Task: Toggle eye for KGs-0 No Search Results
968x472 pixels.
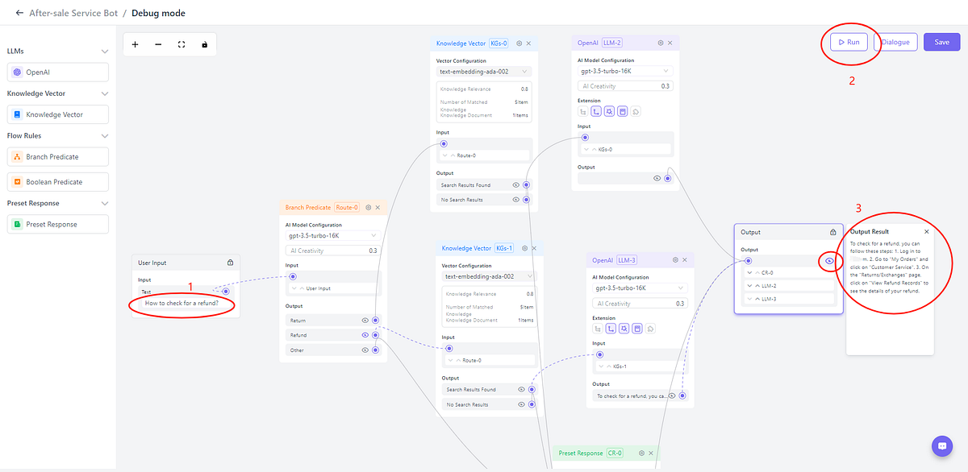Action: point(515,200)
